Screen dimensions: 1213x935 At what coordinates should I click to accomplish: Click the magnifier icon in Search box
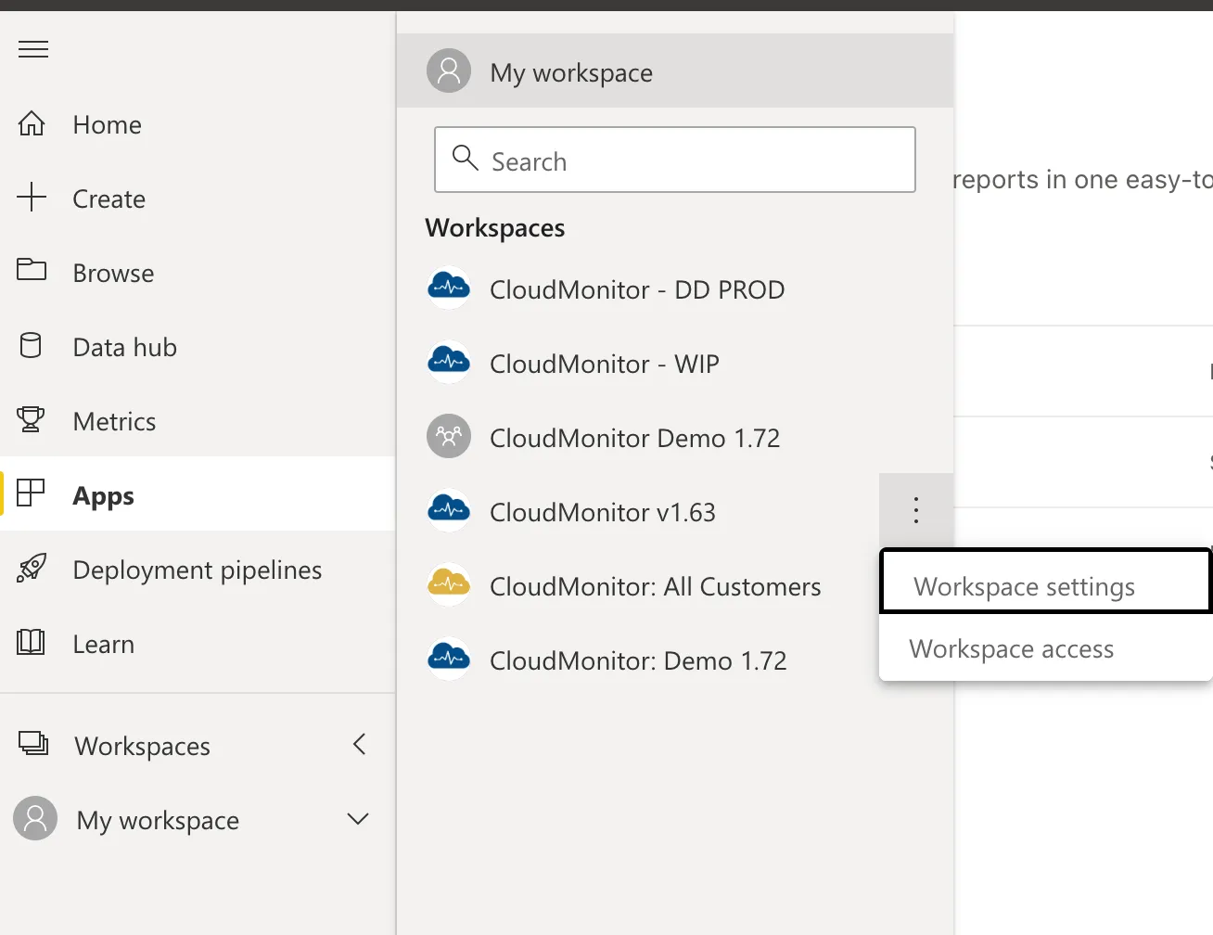click(x=466, y=158)
